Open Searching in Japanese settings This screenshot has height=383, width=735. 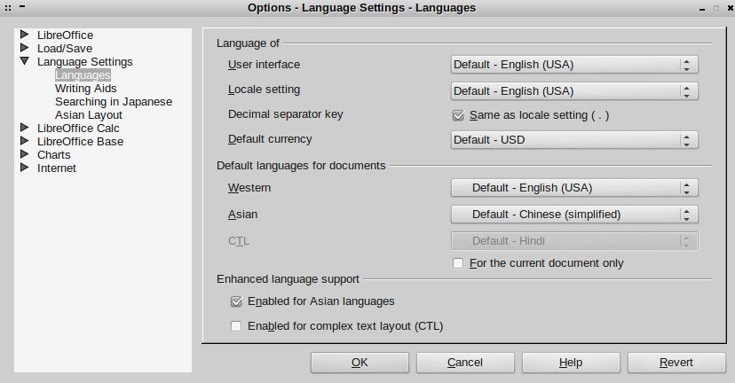click(x=114, y=102)
